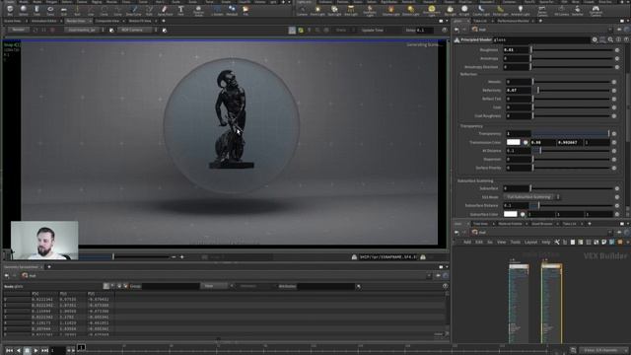
Task: Open the network editor View menu
Action: (x=501, y=242)
